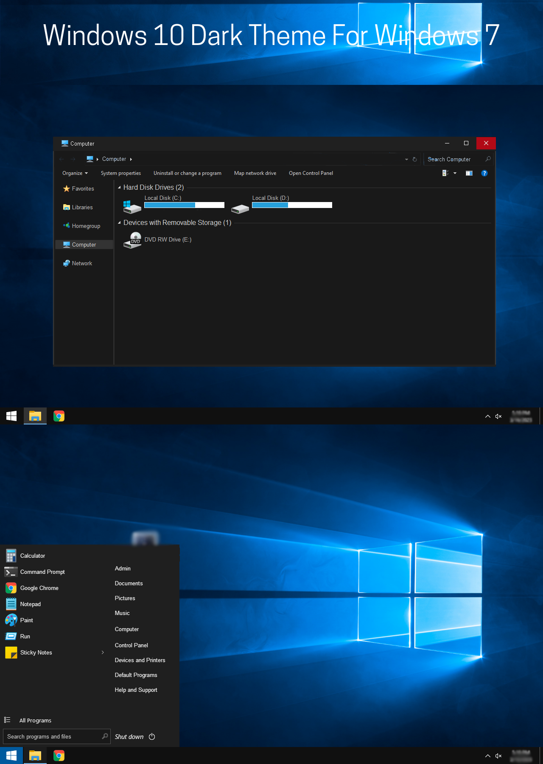Open Control Panel from Start menu
Image resolution: width=543 pixels, height=764 pixels.
(131, 645)
